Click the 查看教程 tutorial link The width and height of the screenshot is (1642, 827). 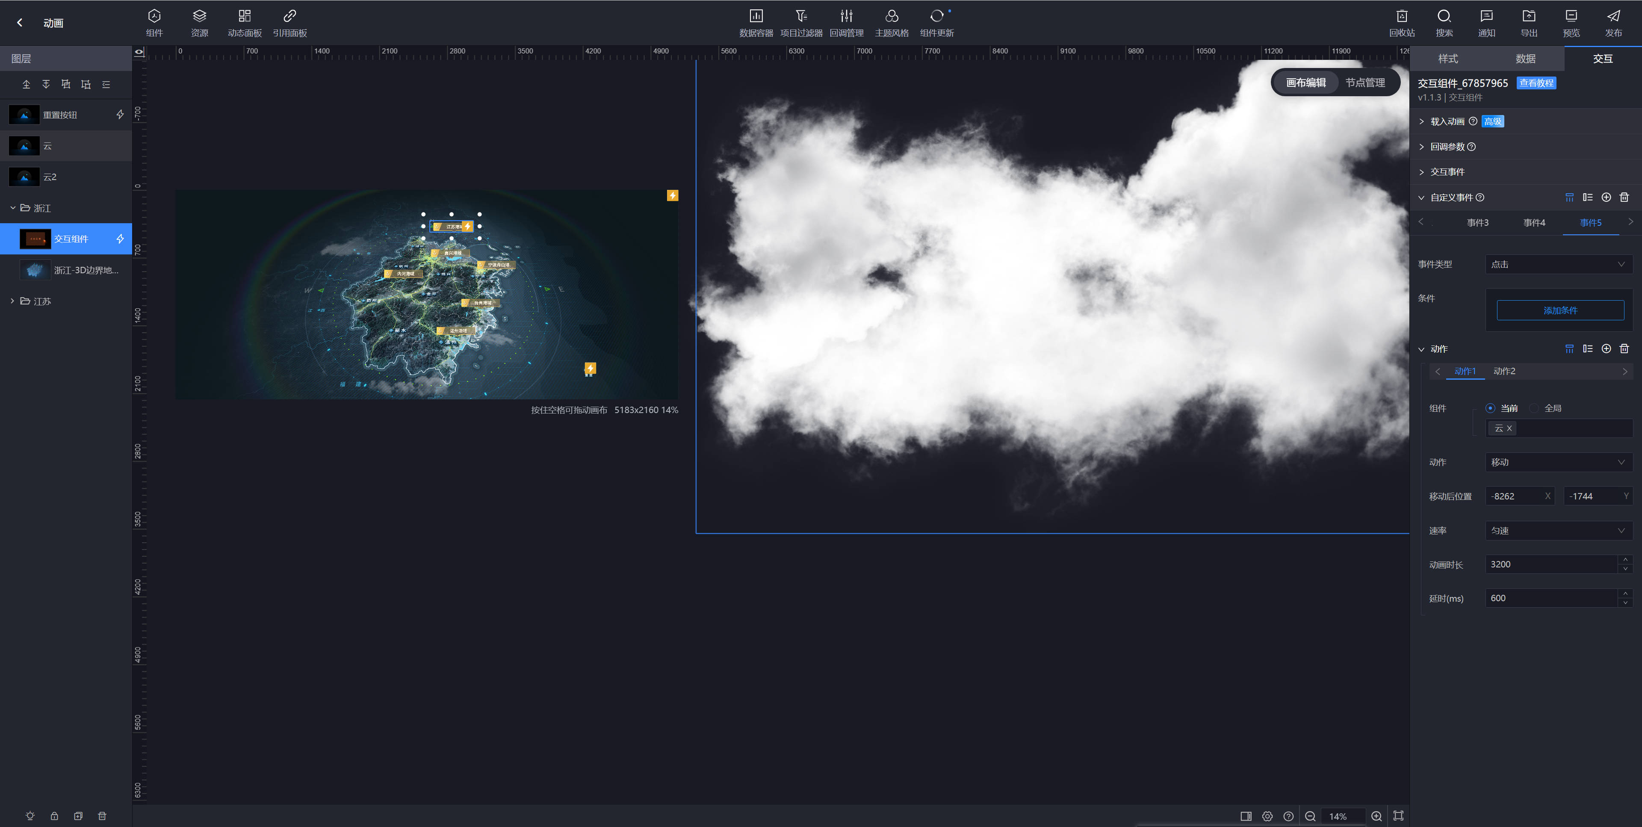pyautogui.click(x=1536, y=83)
